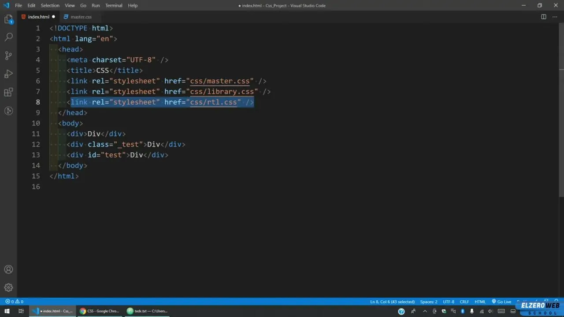Click the Bluetooth tray icon
Screen dimensions: 564x317
click(x=463, y=311)
